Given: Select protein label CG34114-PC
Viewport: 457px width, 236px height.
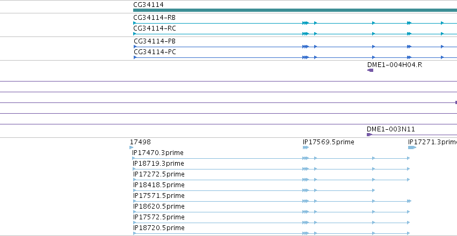Looking at the screenshot, I should (x=155, y=52).
